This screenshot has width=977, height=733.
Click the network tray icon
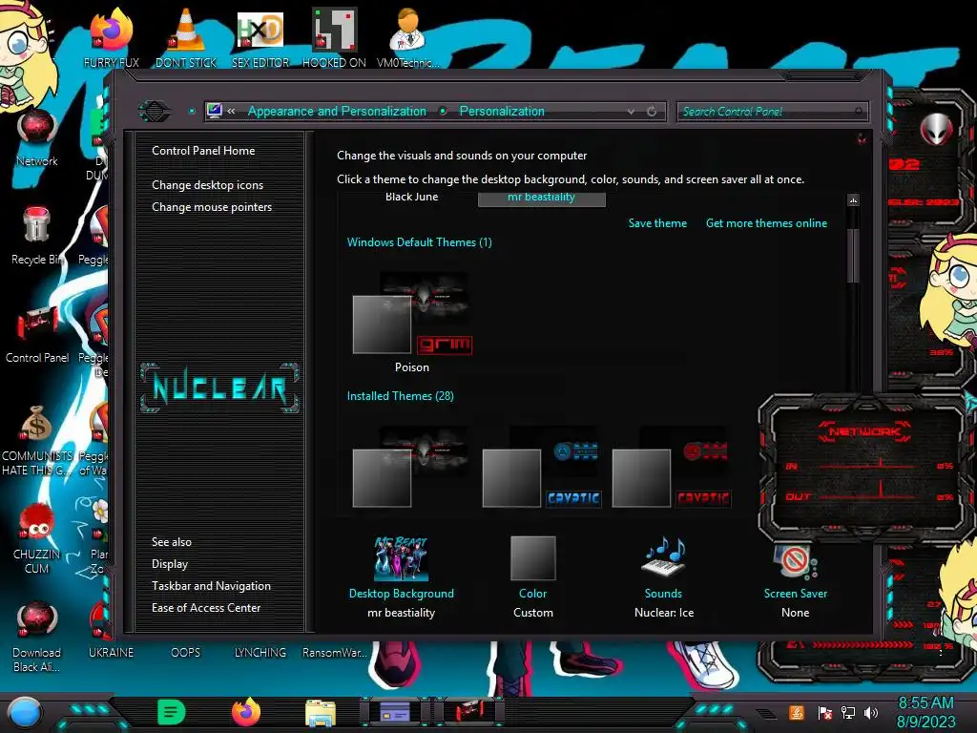pyautogui.click(x=848, y=712)
